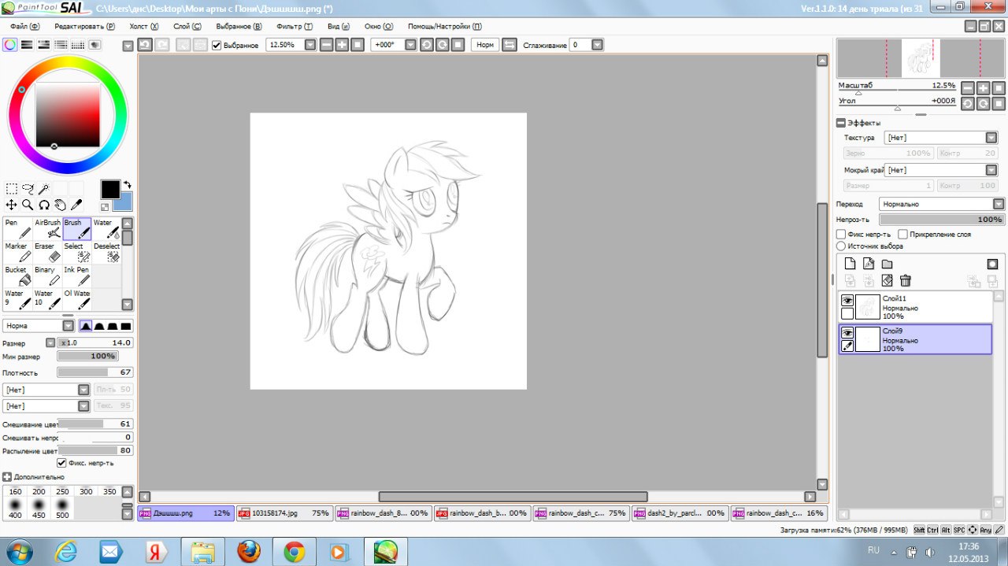Delete layer using the trash icon
This screenshot has height=566, width=1008.
906,280
